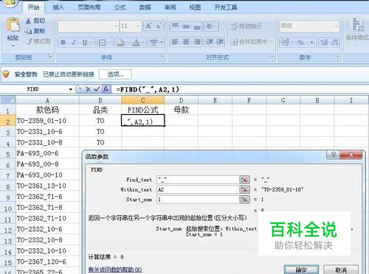Click 取消 in the Function Arguments dialog
This screenshot has width=369, height=274.
(341, 270)
